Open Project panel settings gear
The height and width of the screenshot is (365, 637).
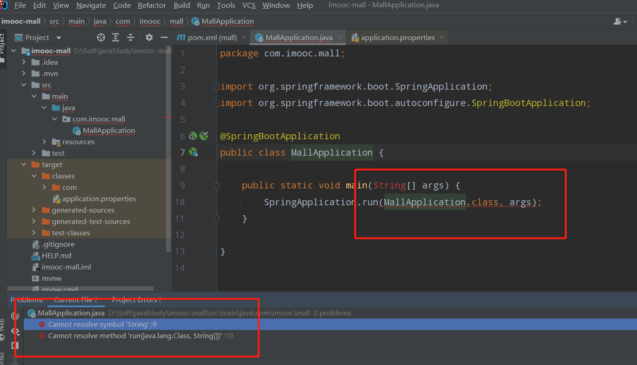149,37
